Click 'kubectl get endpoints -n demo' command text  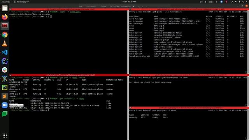click(67, 98)
